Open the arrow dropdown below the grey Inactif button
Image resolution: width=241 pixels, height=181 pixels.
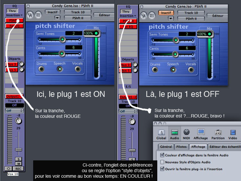(x=57, y=18)
